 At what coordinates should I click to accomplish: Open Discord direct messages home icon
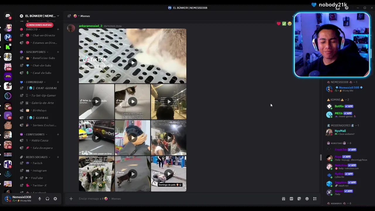[x=8, y=16]
